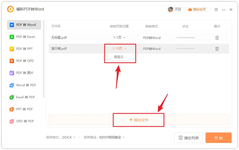Click the PDF 转 PPT yellow P icon
The height and width of the screenshot is (150, 239).
coord(12,49)
